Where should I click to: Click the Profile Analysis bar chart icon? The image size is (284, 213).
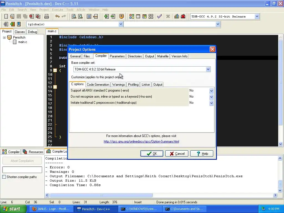coord(177,16)
